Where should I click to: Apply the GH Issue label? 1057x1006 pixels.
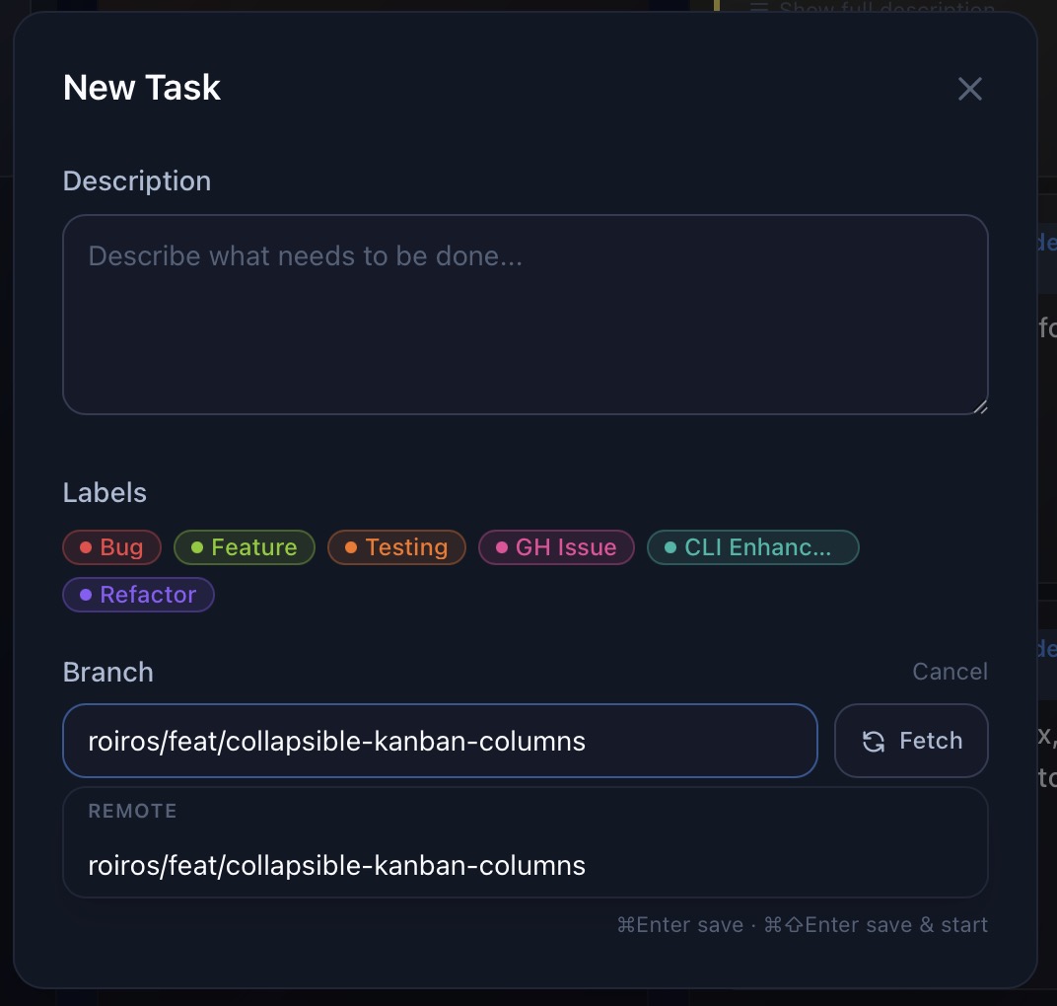tap(556, 546)
